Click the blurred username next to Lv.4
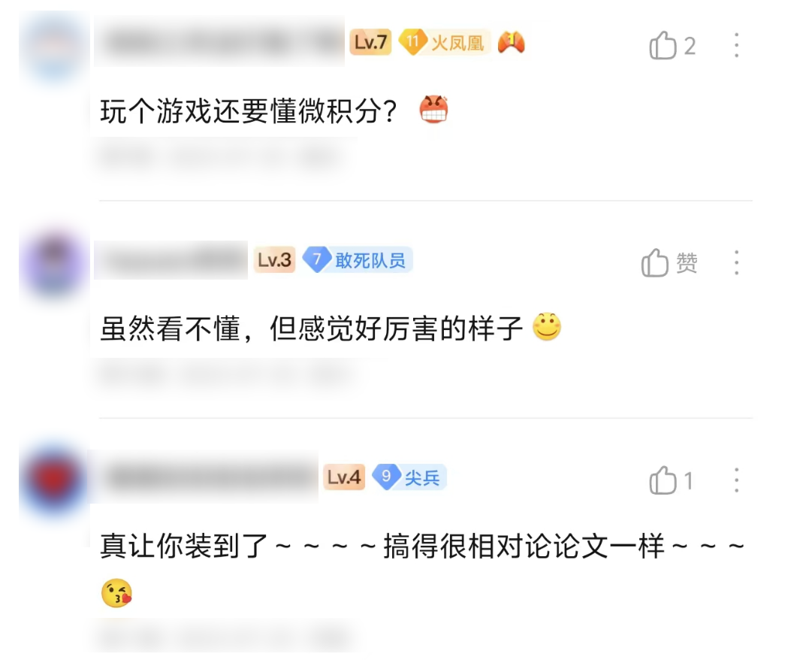788x660 pixels. point(206,477)
